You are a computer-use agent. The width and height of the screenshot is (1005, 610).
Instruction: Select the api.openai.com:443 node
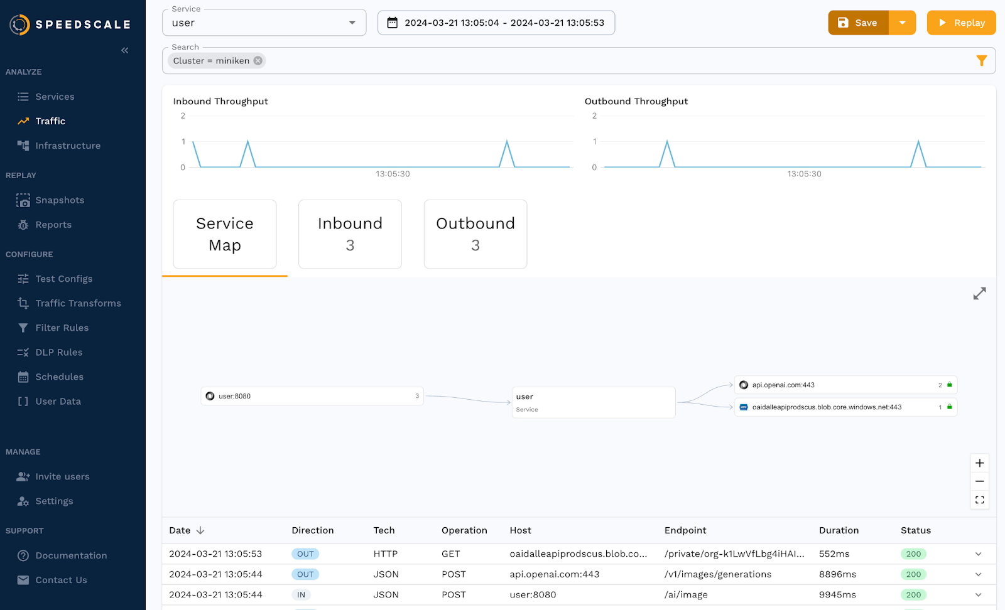click(x=845, y=385)
